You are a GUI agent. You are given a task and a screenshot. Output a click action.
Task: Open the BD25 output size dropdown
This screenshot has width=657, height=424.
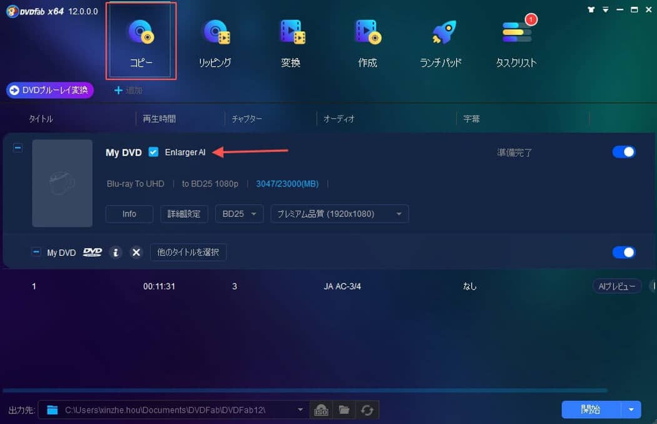239,214
